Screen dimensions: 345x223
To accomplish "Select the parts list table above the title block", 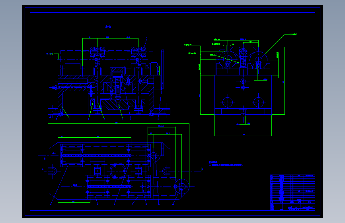I will [x=292, y=189].
